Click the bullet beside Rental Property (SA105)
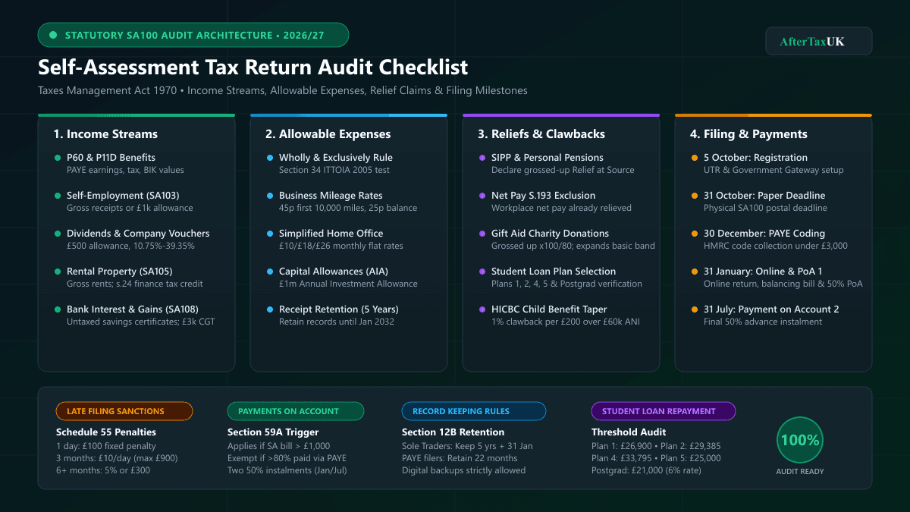The height and width of the screenshot is (512, 910). coord(58,272)
